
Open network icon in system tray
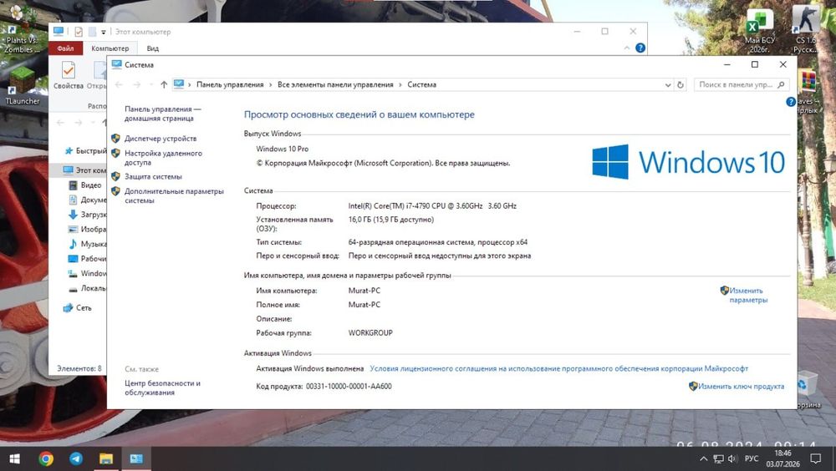click(719, 458)
